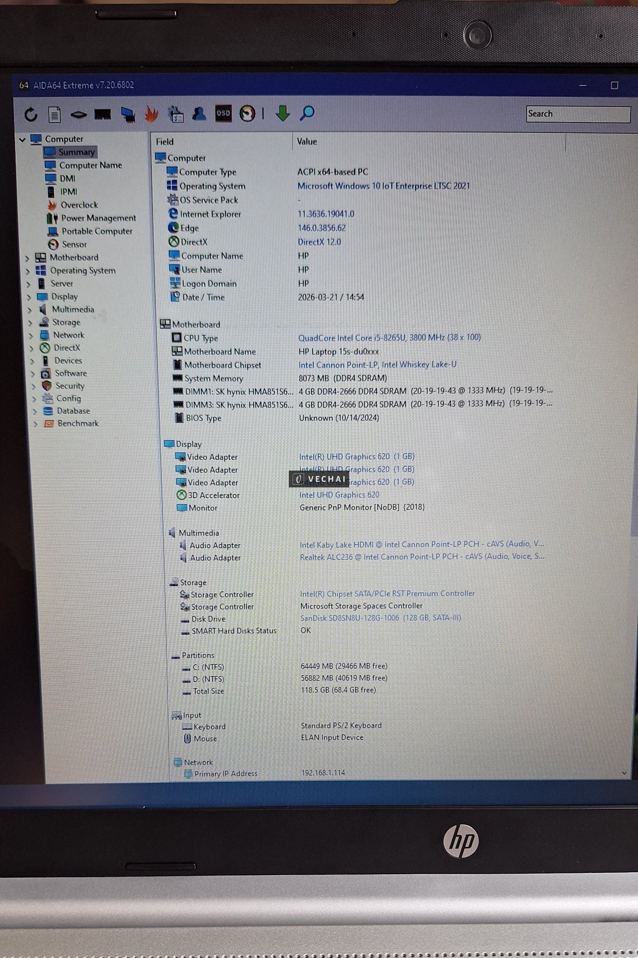Open the Report document icon
The width and height of the screenshot is (638, 958).
(55, 114)
